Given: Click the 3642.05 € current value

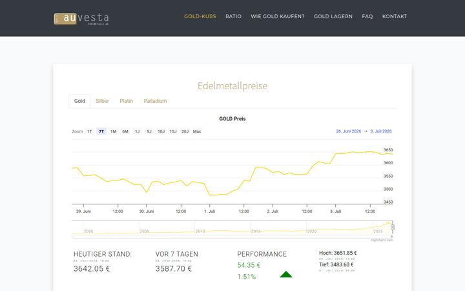Looking at the screenshot, I should (92, 269).
